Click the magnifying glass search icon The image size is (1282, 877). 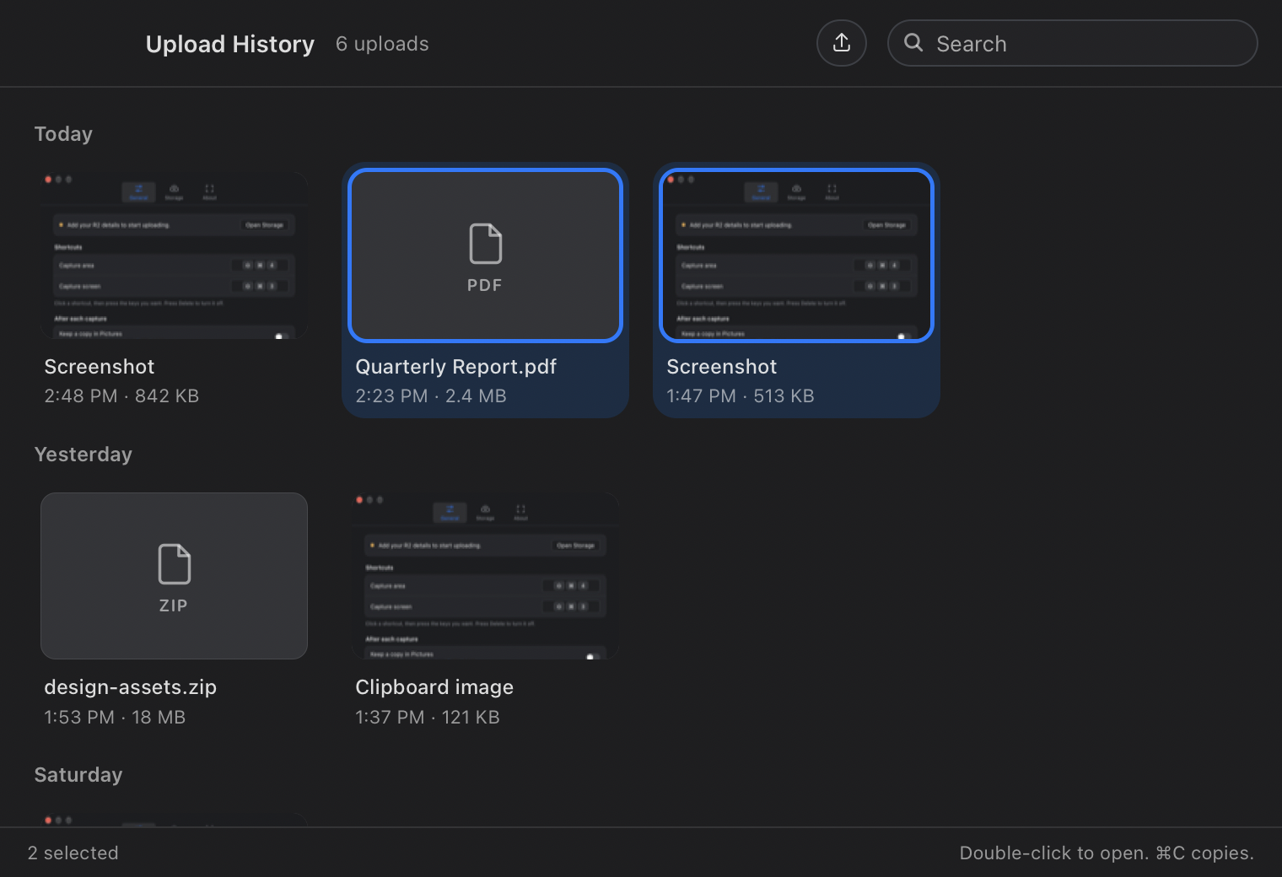[913, 43]
